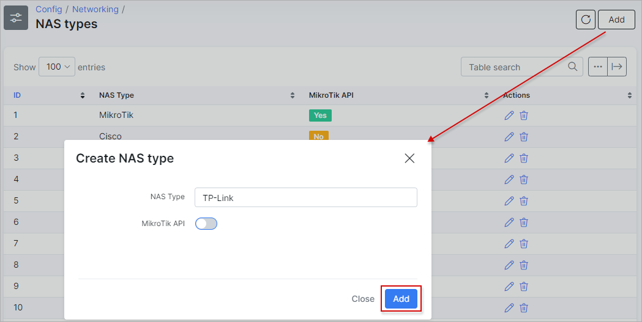
Task: Click the NAS Type input field
Action: [x=306, y=197]
